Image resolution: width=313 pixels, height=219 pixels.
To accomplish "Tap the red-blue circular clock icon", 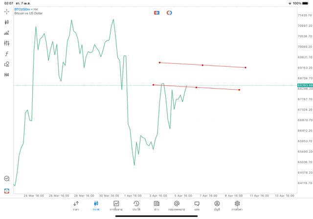I will click(x=169, y=12).
